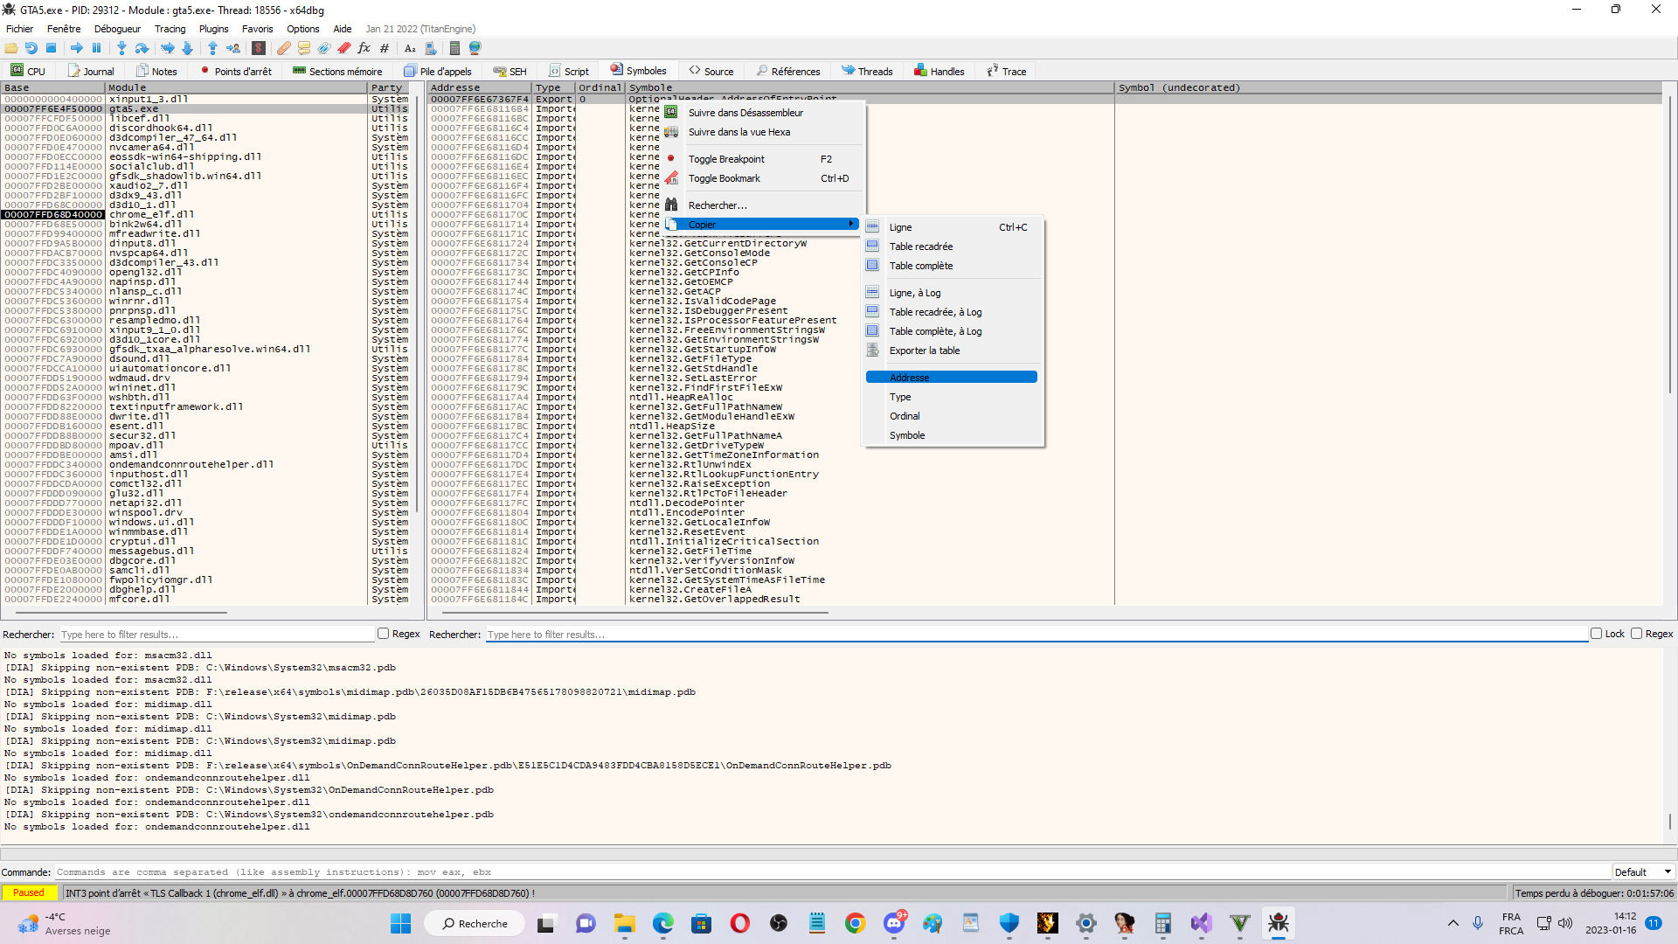Open functions with the fx icon
The image size is (1678, 944).
point(364,48)
